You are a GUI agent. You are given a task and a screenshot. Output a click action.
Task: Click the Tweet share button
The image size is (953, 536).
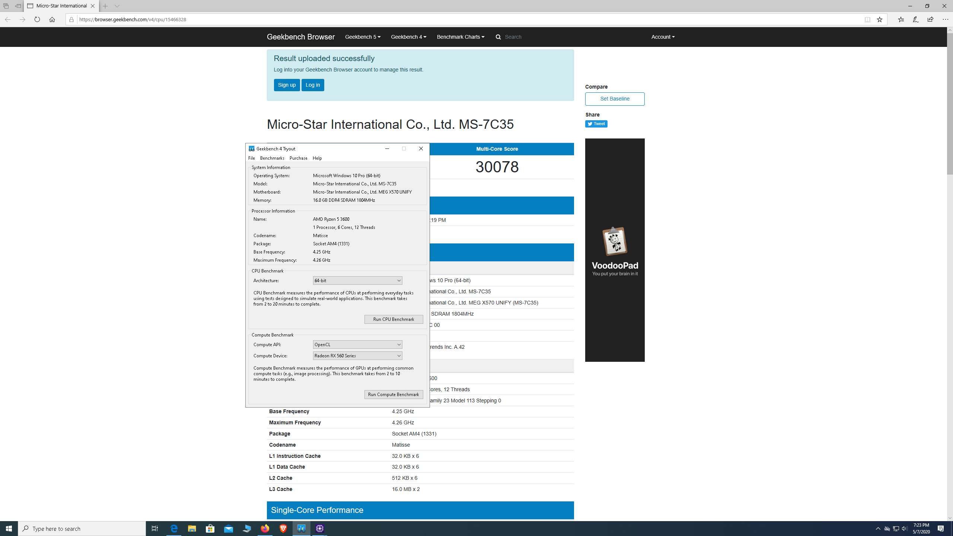[596, 124]
